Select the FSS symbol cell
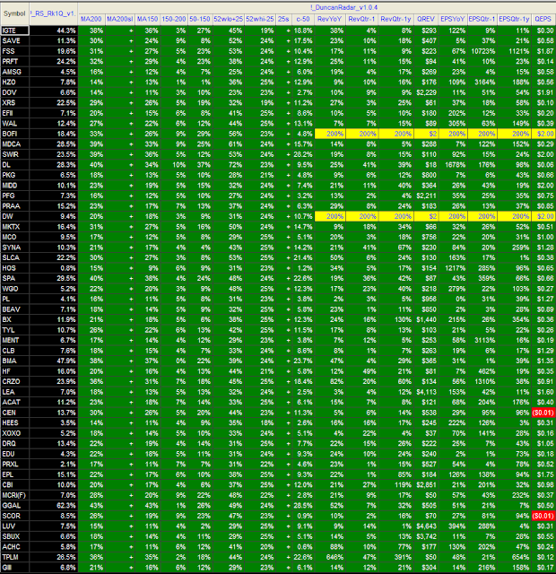The width and height of the screenshot is (556, 574). (14, 51)
